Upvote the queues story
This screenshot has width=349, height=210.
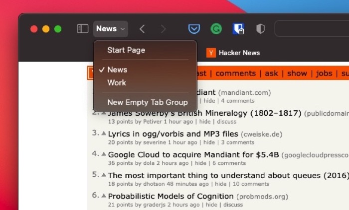click(104, 175)
